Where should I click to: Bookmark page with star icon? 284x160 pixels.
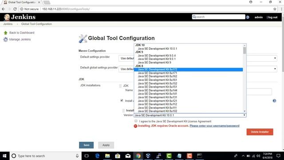point(275,9)
